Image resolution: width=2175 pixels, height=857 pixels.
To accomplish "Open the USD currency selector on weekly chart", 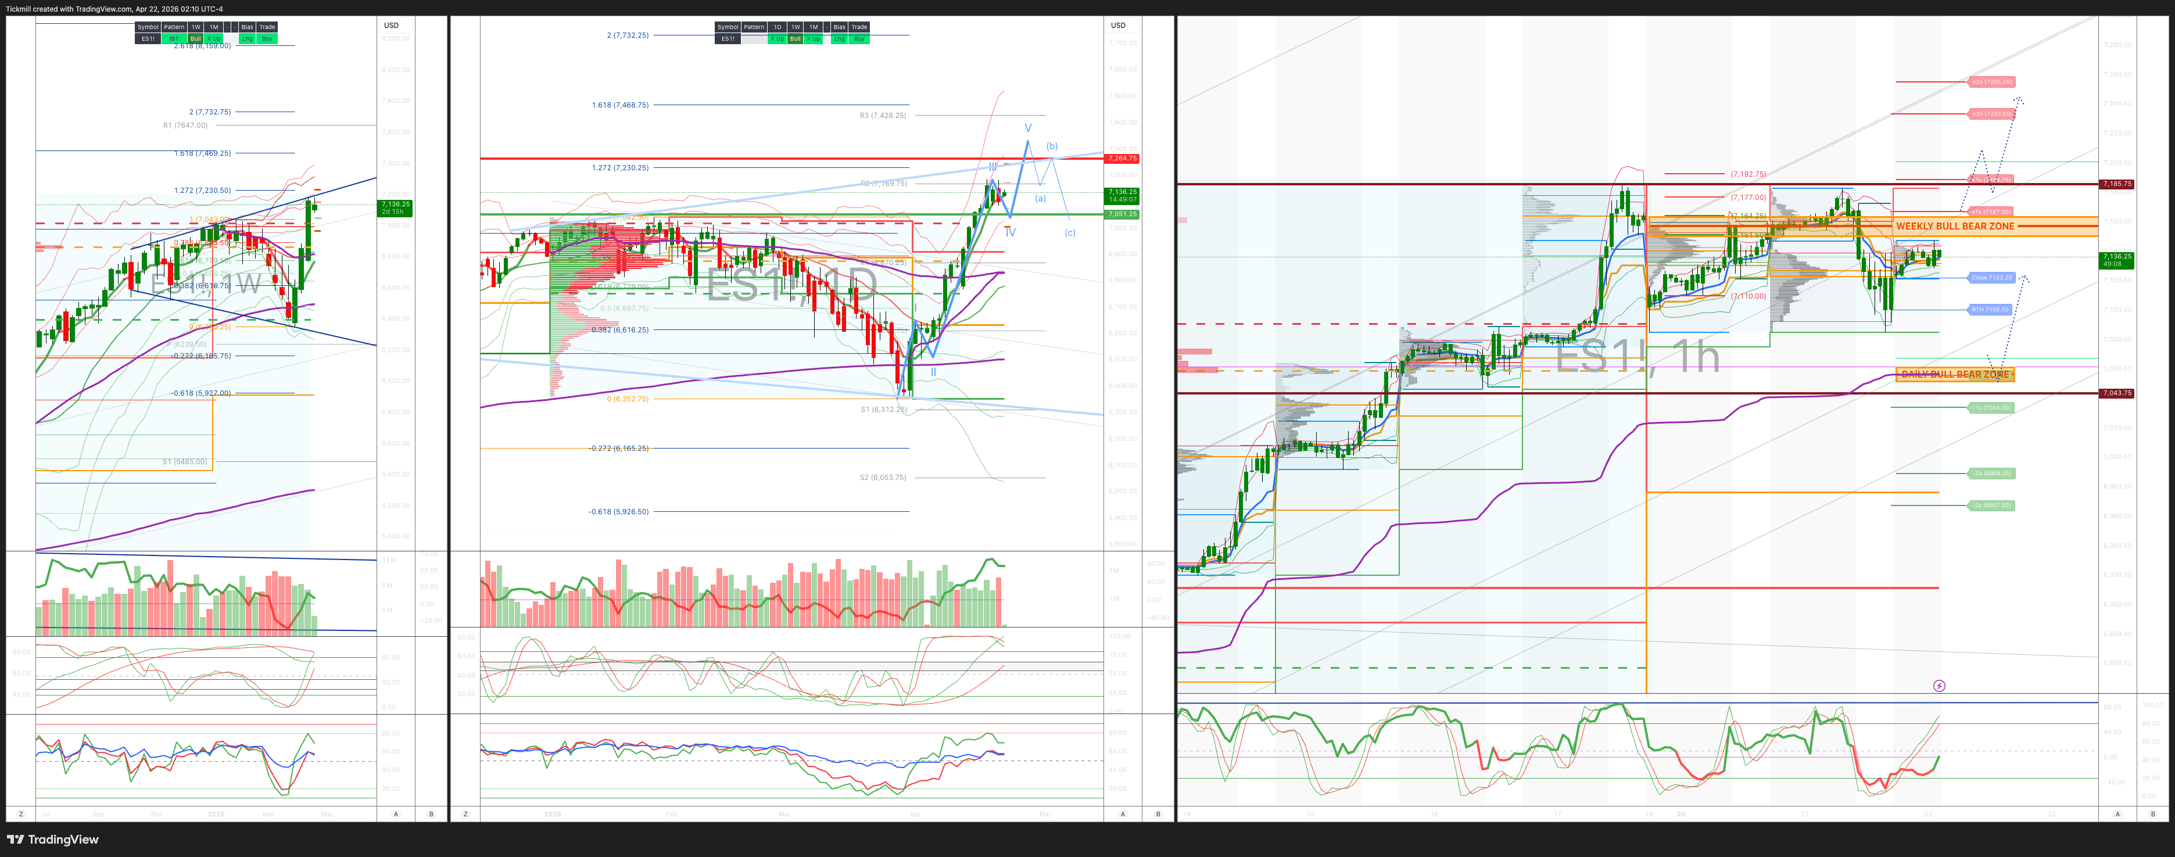I will tap(391, 26).
